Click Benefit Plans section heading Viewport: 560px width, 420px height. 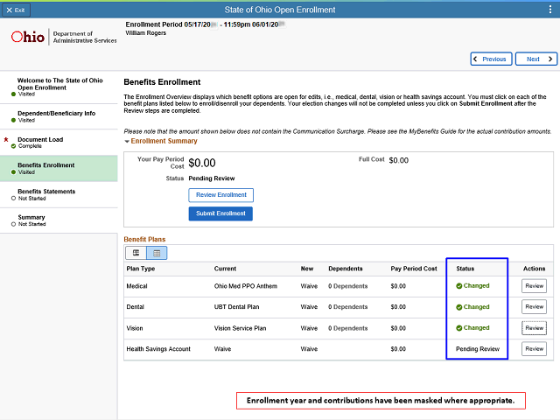144,239
